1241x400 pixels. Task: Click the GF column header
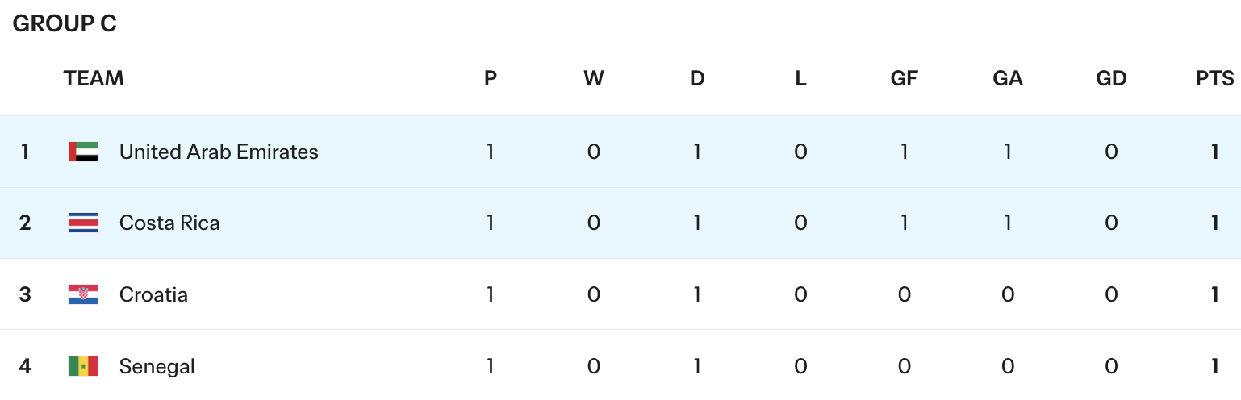pos(904,78)
